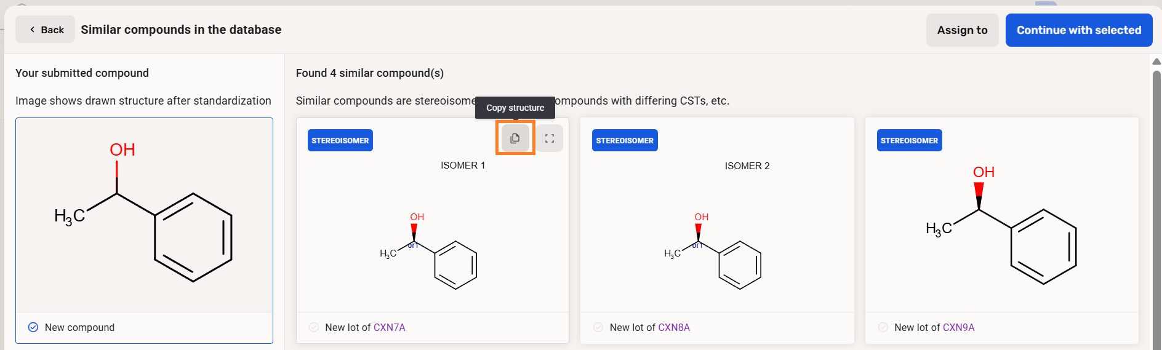Image resolution: width=1162 pixels, height=350 pixels.
Task: Click the Assign to button
Action: (962, 30)
